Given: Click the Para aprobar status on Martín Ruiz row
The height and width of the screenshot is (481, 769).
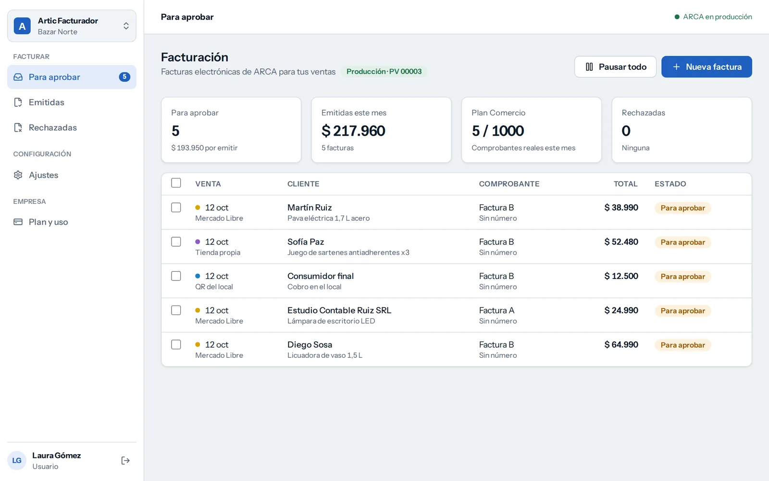Looking at the screenshot, I should (682, 208).
